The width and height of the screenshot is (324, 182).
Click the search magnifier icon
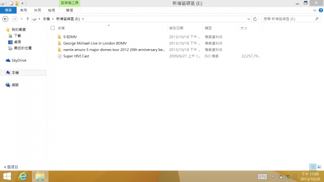[x=317, y=19]
